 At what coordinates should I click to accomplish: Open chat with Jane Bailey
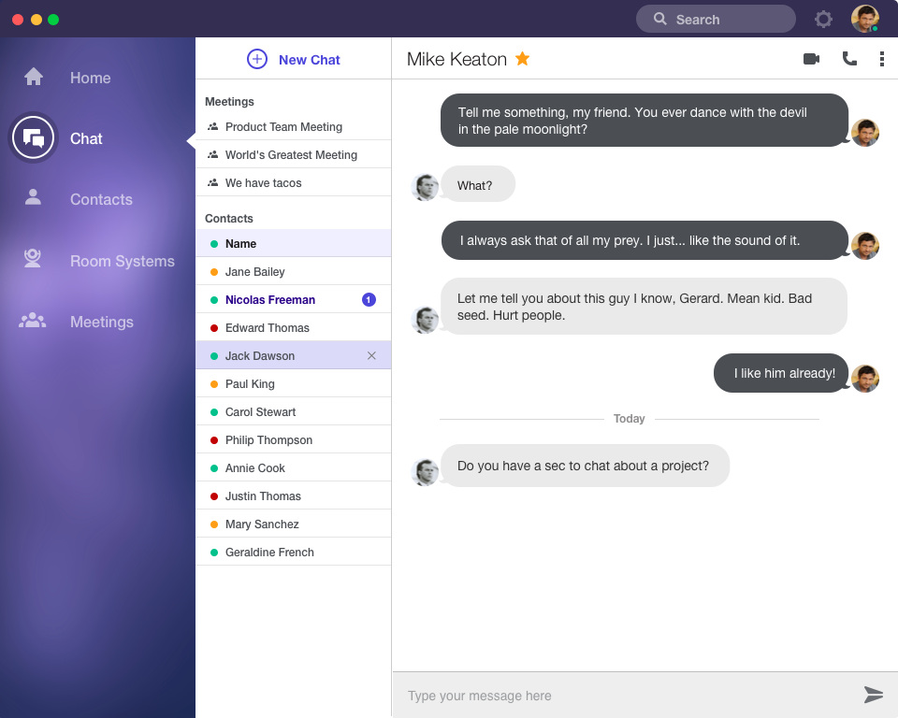point(293,271)
